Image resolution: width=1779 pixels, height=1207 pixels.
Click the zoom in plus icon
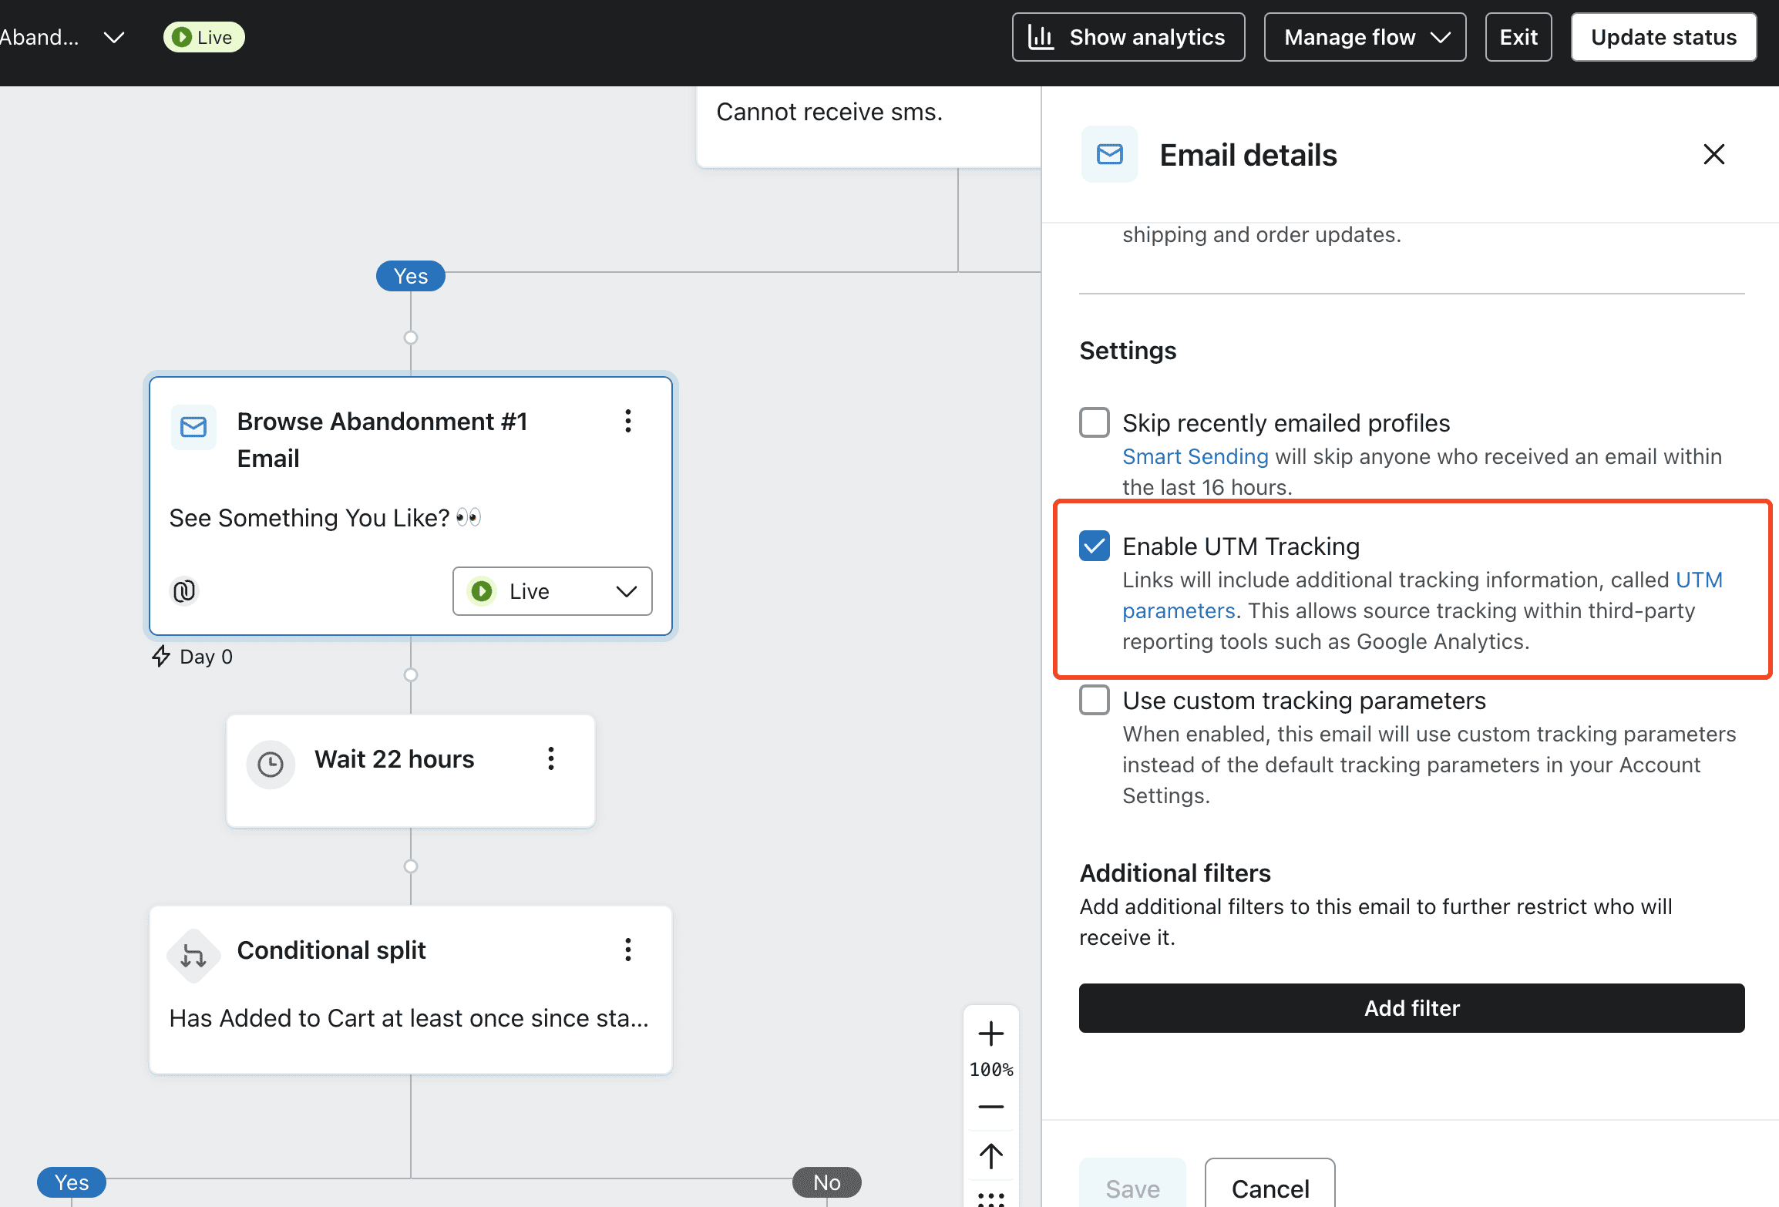(x=990, y=1034)
